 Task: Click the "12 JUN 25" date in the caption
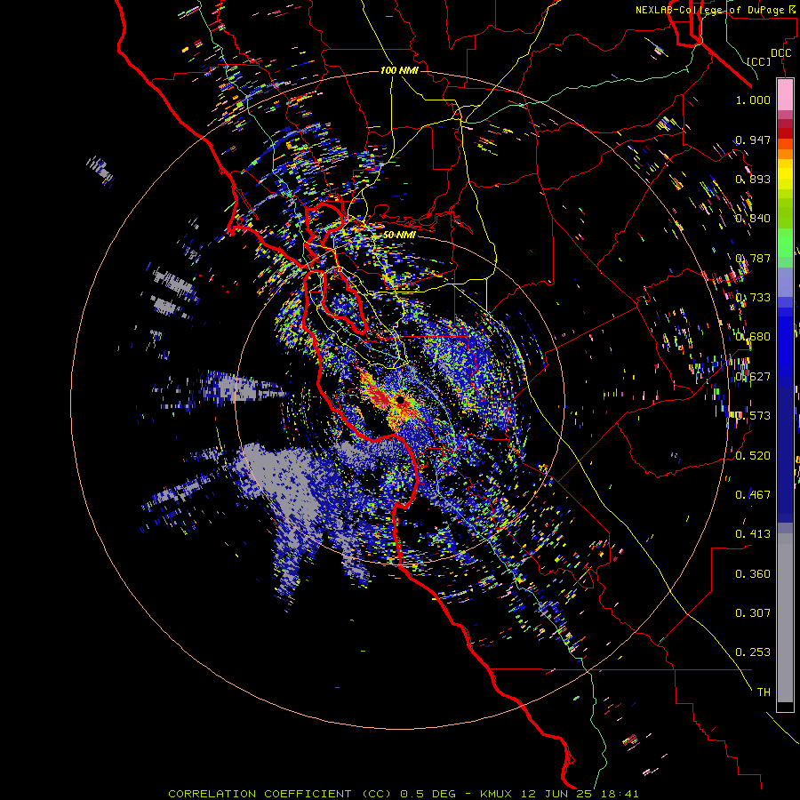pos(556,794)
